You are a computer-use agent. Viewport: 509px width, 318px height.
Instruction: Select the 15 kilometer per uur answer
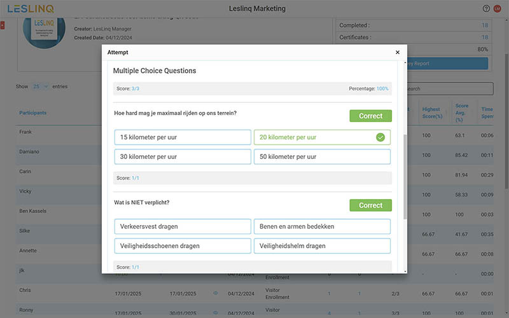[x=183, y=137]
